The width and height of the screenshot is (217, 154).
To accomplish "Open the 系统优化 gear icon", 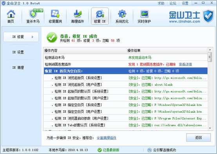I will point(122,16).
